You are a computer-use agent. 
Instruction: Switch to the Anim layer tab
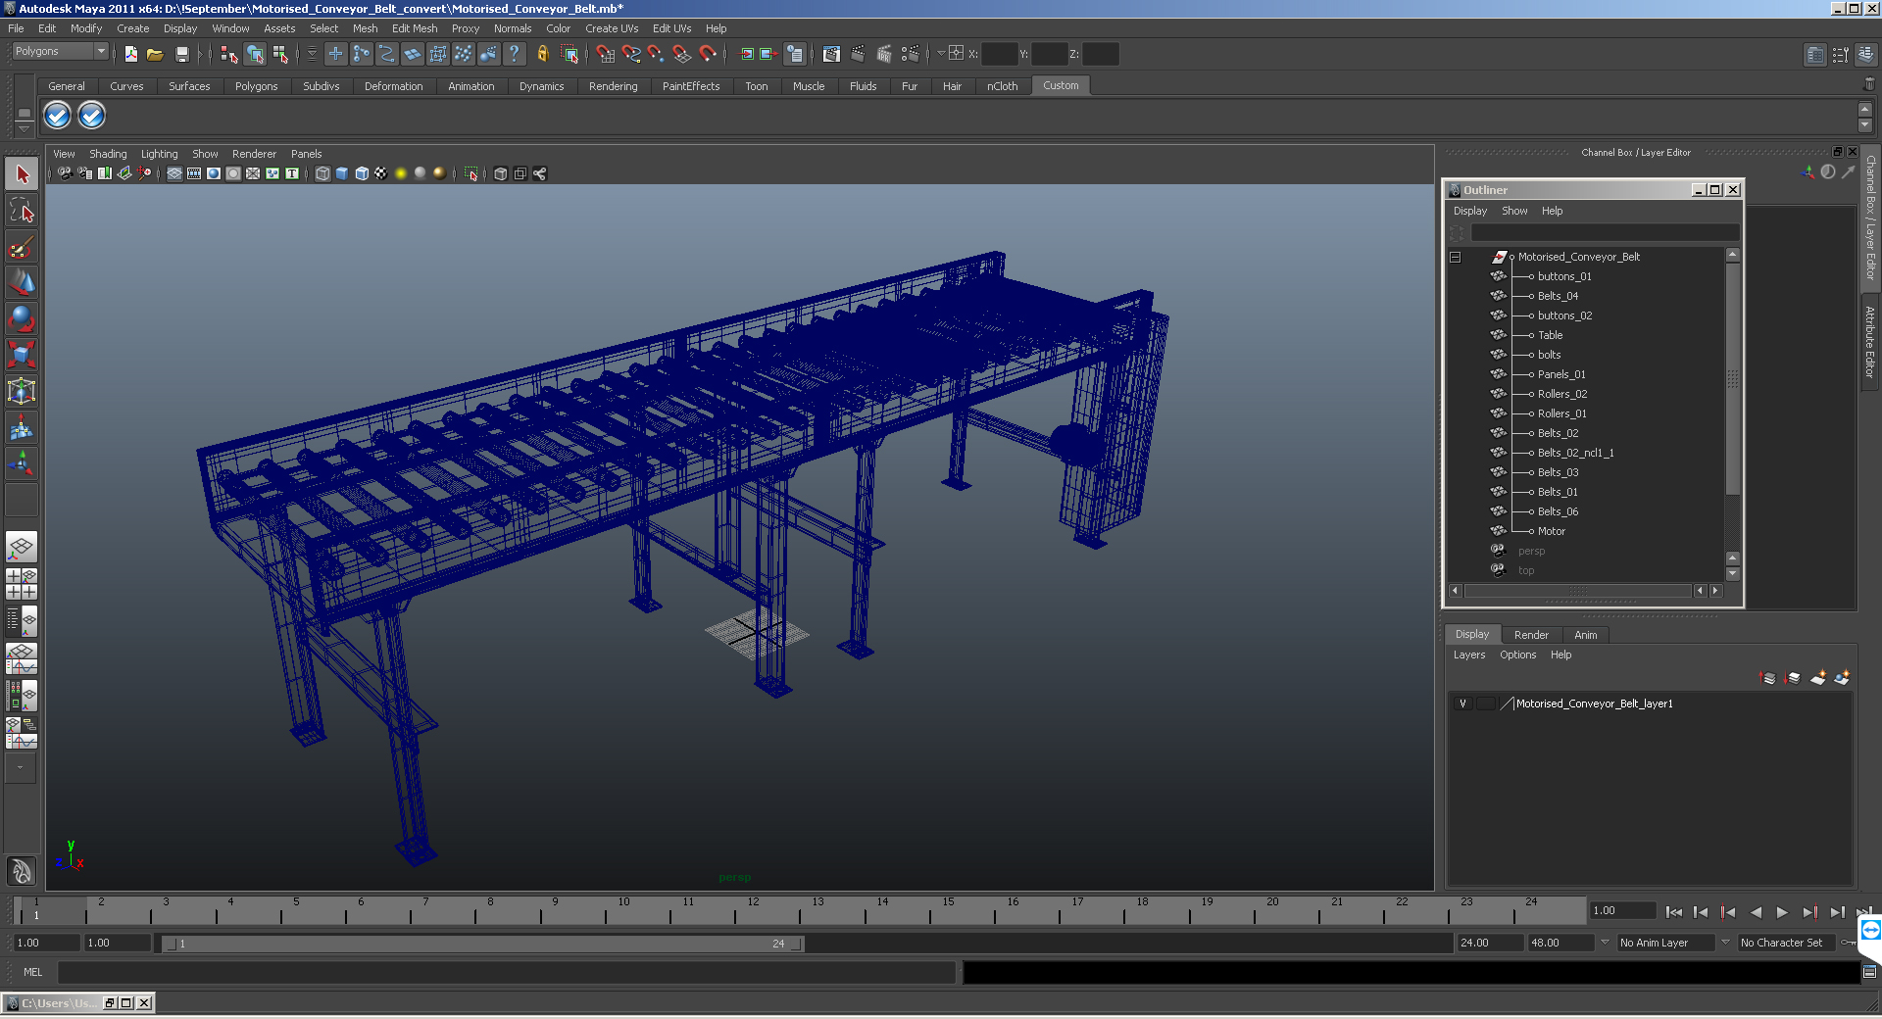point(1585,635)
